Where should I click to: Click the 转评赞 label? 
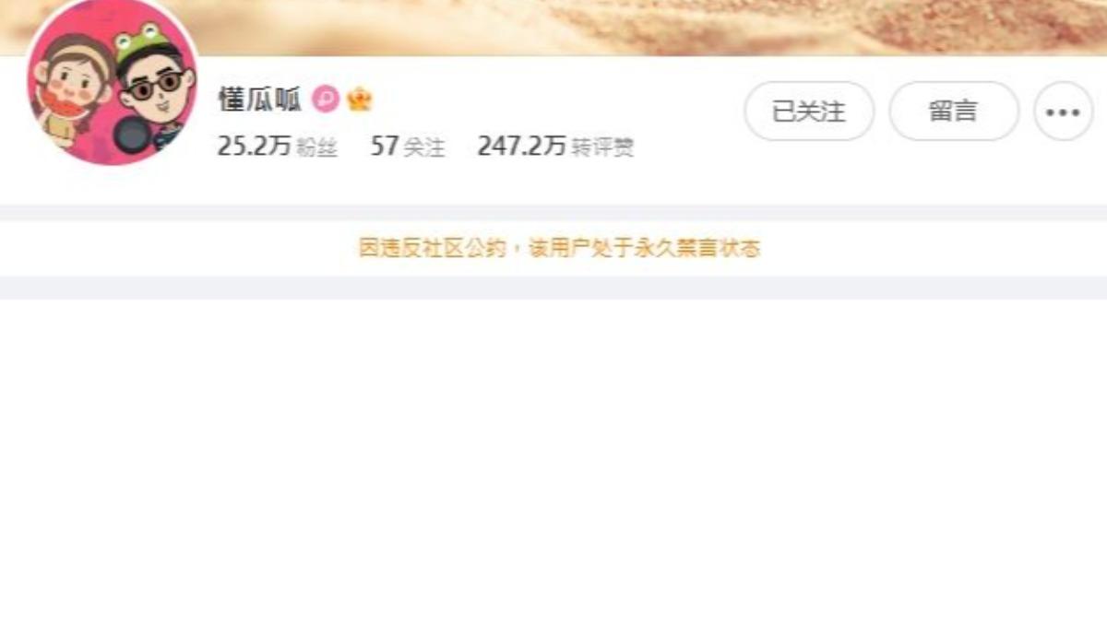tap(602, 148)
